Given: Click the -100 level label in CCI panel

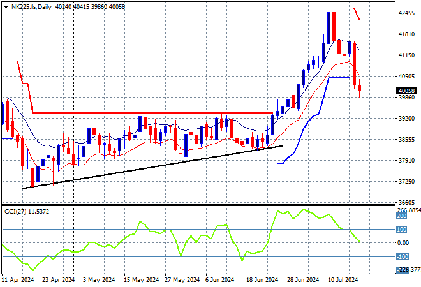Looking at the screenshot, I should coord(403,256).
